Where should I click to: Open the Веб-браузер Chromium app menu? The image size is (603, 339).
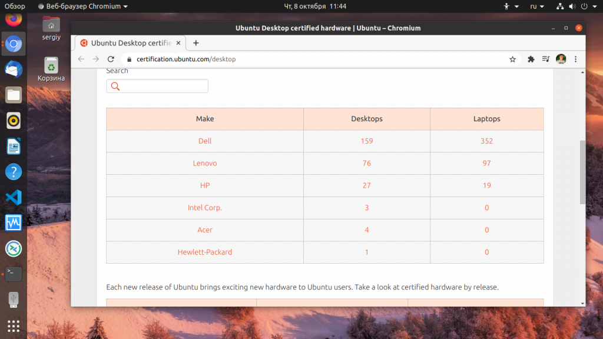(83, 6)
